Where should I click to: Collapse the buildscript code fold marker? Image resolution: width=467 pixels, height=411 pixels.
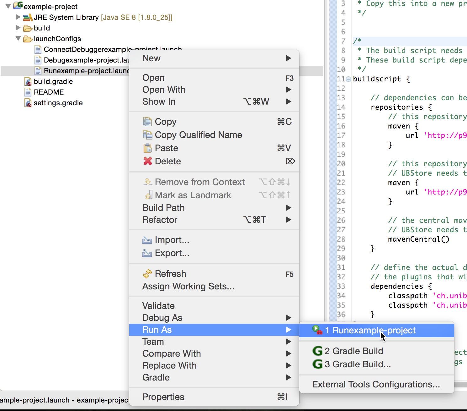coord(348,79)
